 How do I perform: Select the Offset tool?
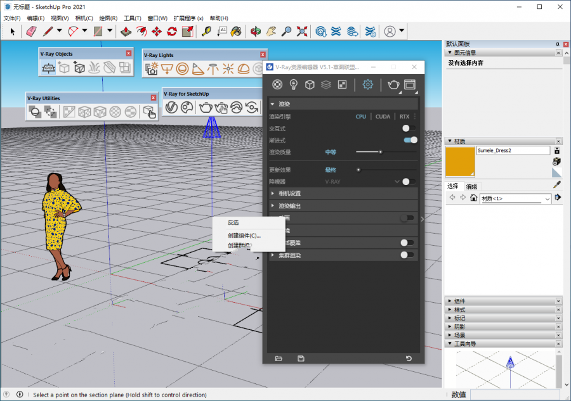(141, 32)
